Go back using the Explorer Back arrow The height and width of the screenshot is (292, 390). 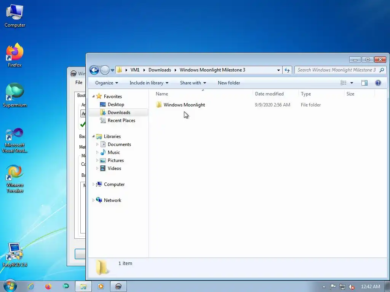(x=94, y=70)
